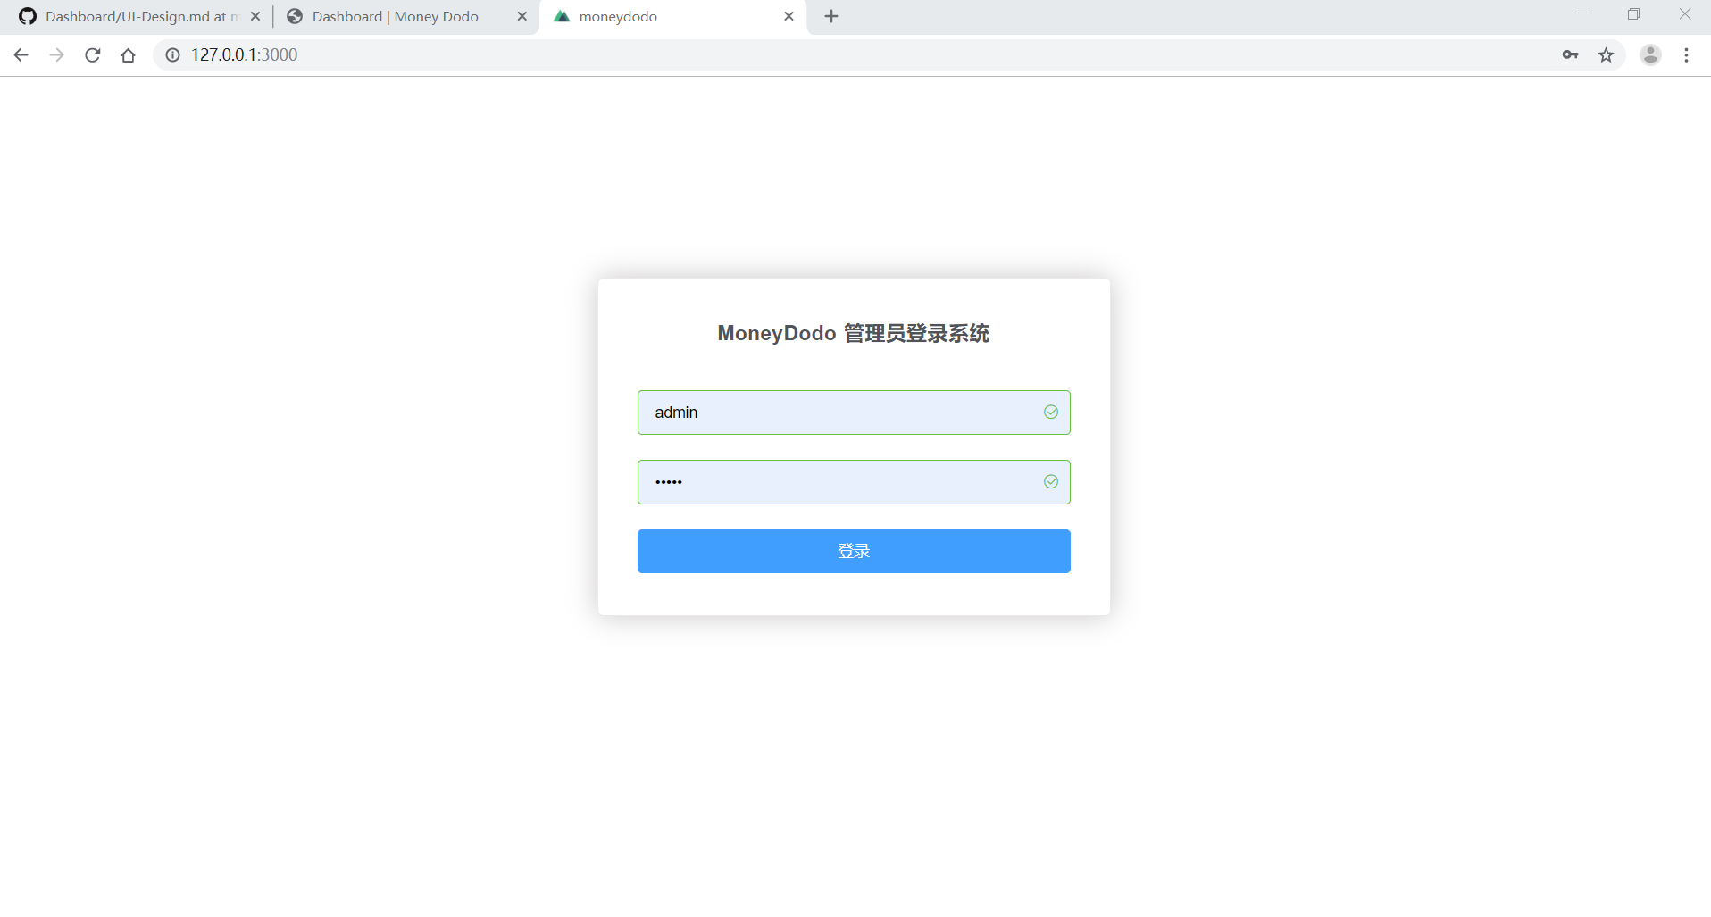The height and width of the screenshot is (917, 1711).
Task: Click the browser forward arrow
Action: click(x=56, y=55)
